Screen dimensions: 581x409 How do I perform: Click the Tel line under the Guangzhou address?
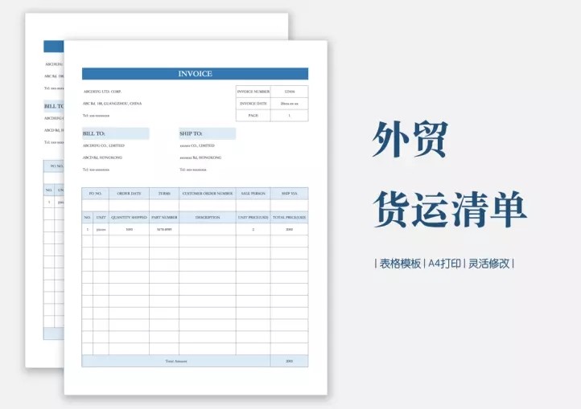96,116
